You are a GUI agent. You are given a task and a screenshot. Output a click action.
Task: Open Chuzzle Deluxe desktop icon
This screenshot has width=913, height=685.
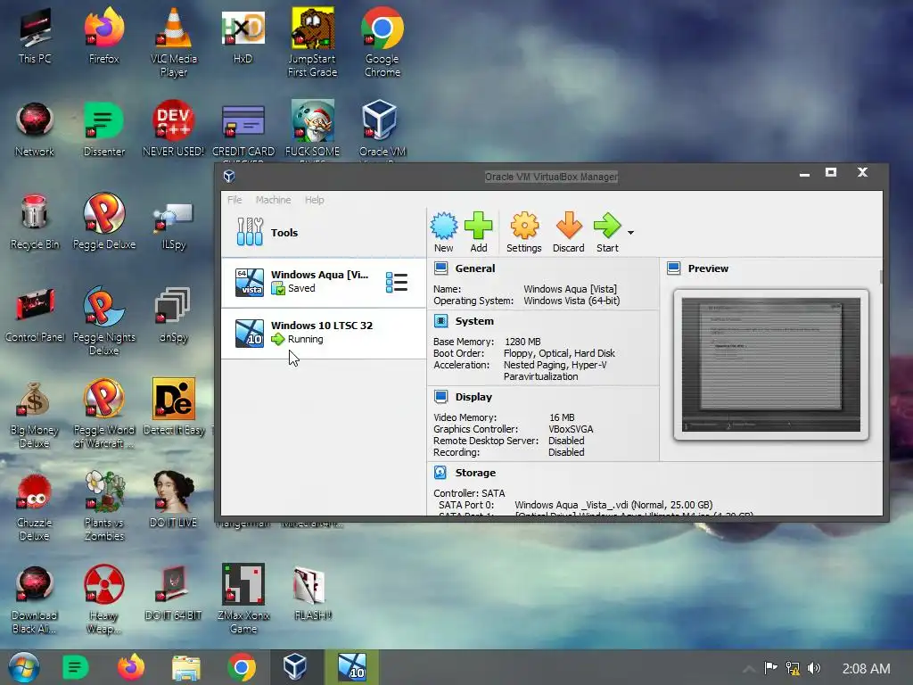click(x=35, y=507)
